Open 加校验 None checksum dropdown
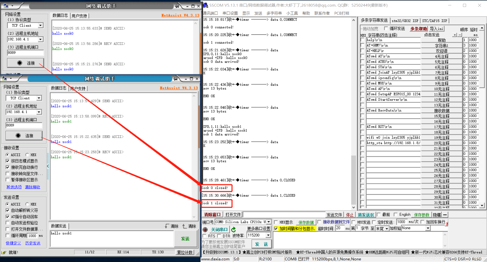This screenshot has width=487, height=262. tap(428, 228)
